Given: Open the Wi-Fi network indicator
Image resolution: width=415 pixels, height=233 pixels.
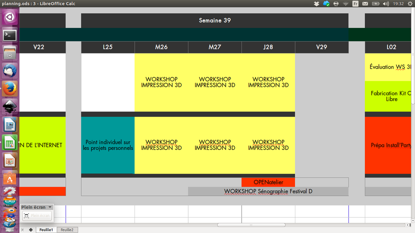Looking at the screenshot, I should [x=345, y=4].
